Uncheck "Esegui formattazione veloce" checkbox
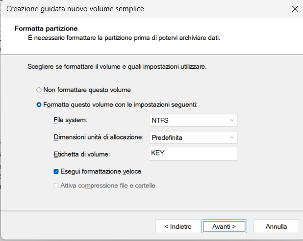Viewport: 303px width, 241px height. point(56,172)
